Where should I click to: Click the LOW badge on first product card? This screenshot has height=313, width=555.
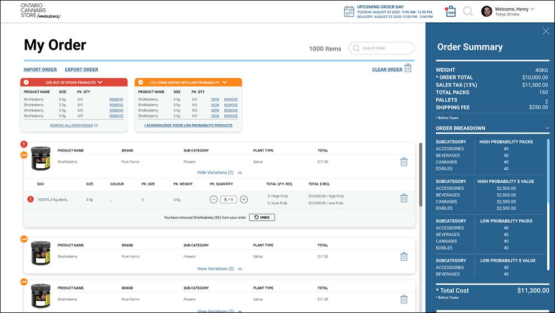click(x=24, y=155)
